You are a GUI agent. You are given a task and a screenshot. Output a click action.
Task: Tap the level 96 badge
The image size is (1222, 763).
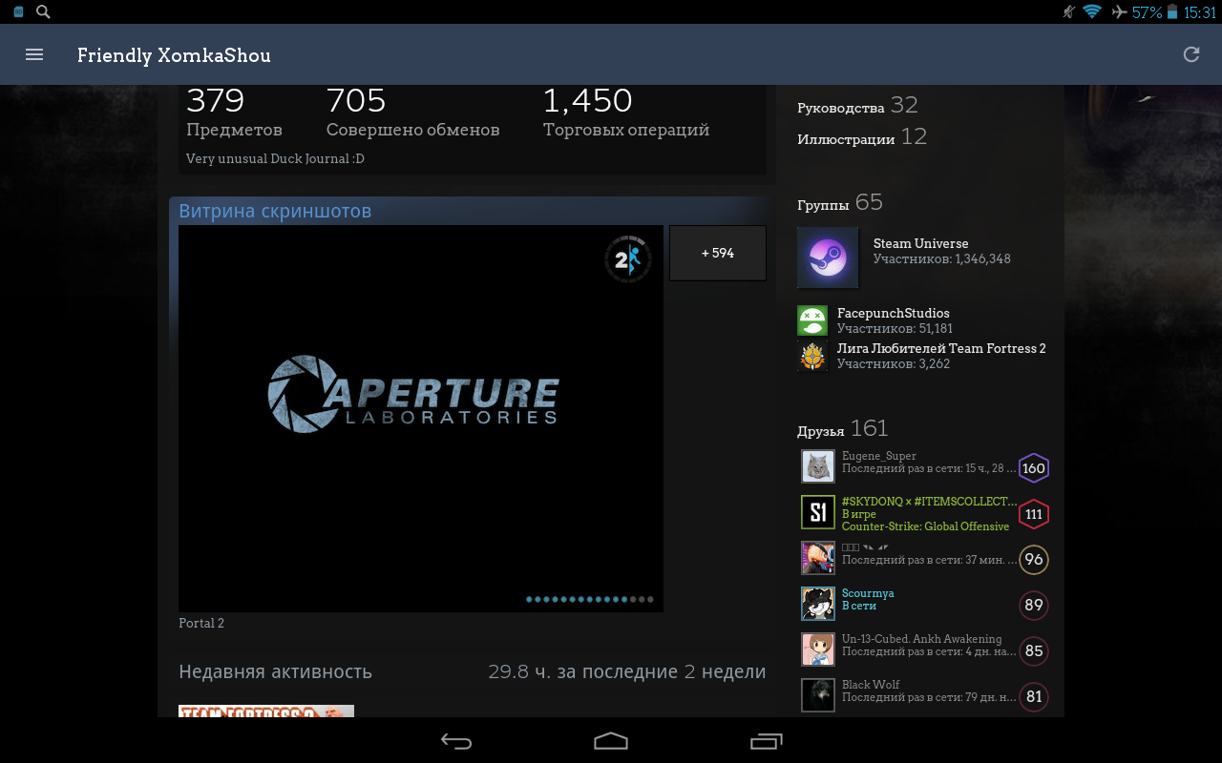point(1034,560)
